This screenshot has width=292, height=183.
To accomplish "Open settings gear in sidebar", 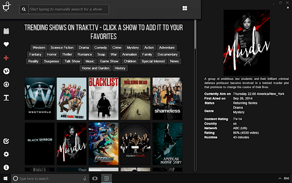I will point(6,154).
